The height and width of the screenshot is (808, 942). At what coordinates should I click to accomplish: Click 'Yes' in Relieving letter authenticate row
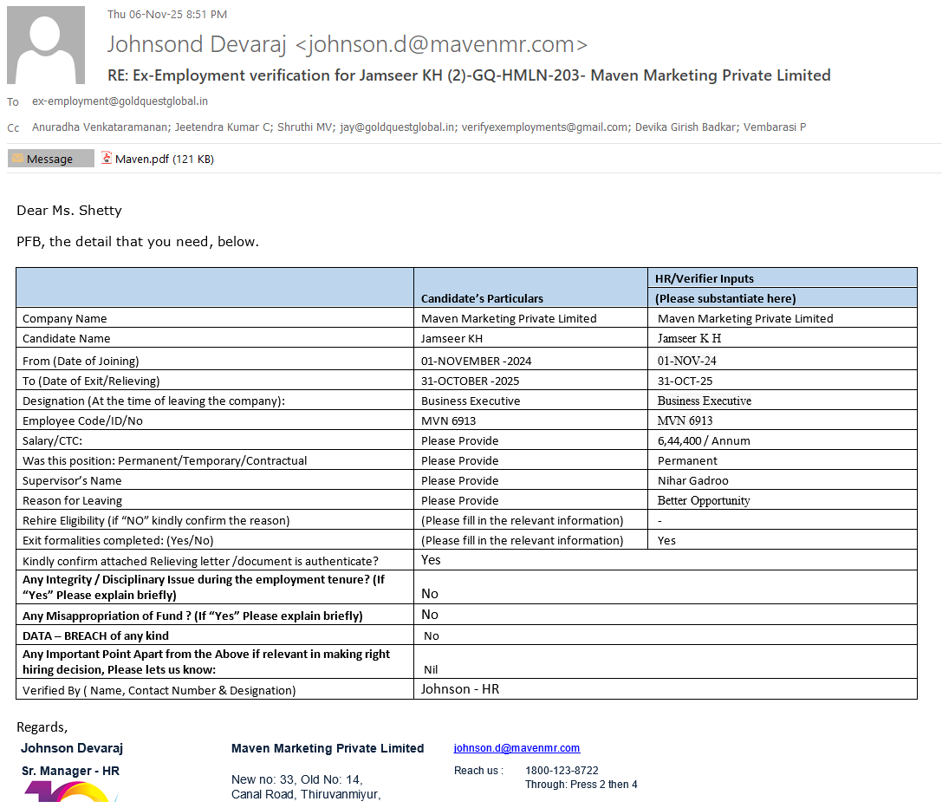pyautogui.click(x=431, y=560)
